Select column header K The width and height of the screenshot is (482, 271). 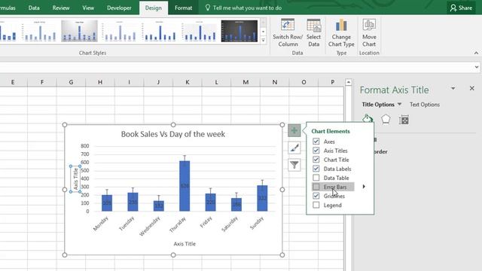188,82
